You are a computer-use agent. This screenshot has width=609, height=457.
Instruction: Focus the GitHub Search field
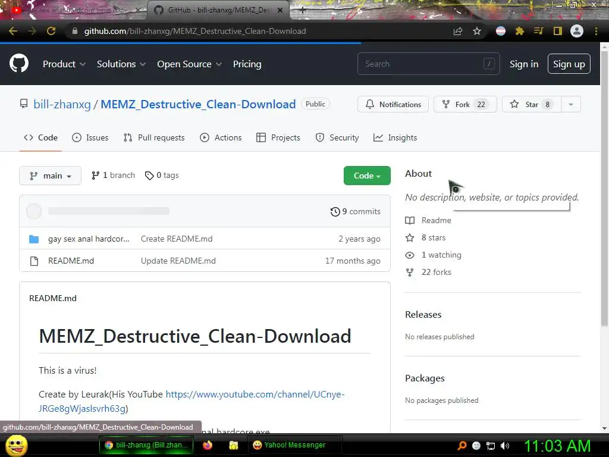428,64
